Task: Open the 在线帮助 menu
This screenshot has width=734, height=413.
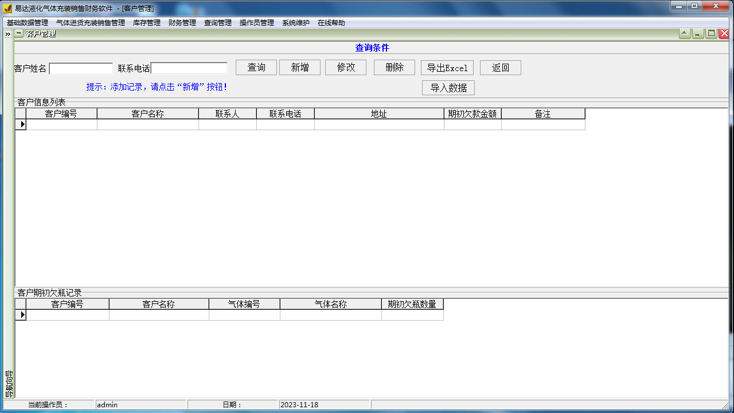Action: tap(331, 23)
